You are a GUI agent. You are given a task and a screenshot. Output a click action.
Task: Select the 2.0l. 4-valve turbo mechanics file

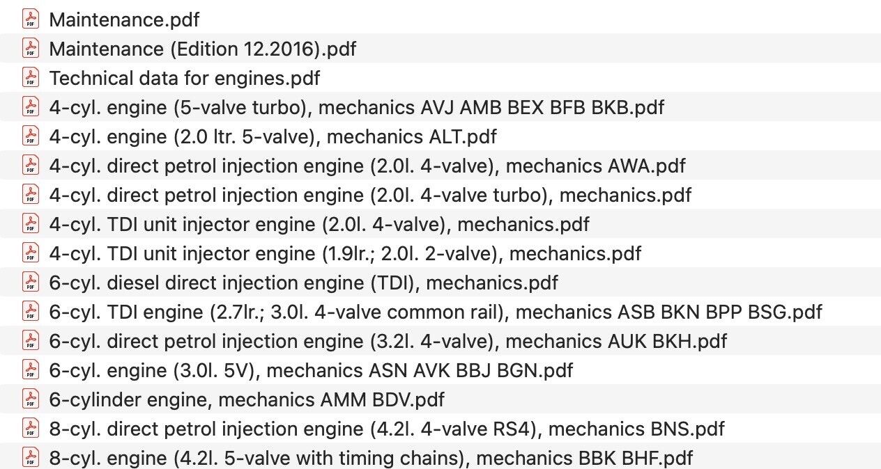click(x=370, y=195)
